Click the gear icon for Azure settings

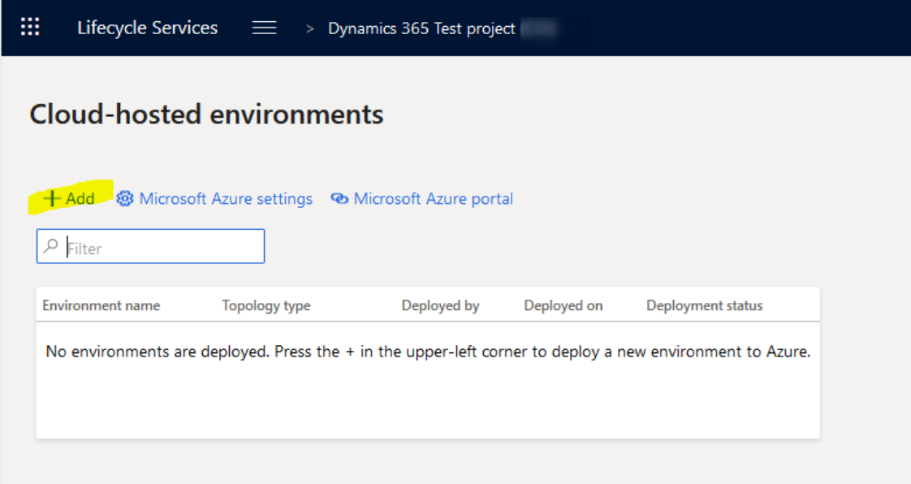124,199
